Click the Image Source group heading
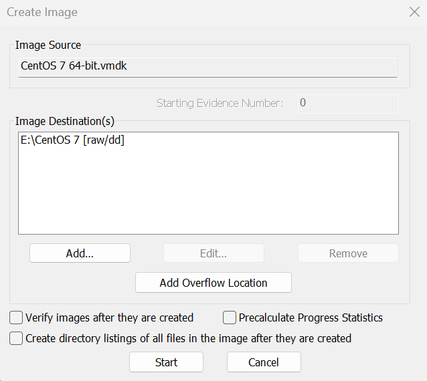 pos(48,45)
